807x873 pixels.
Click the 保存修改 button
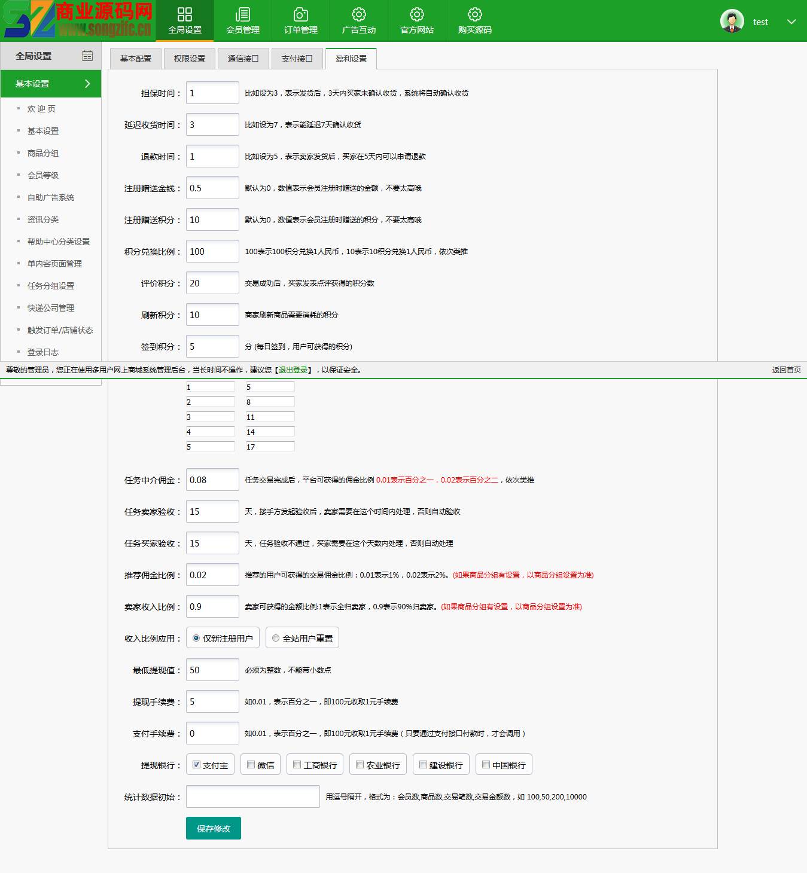tap(213, 828)
